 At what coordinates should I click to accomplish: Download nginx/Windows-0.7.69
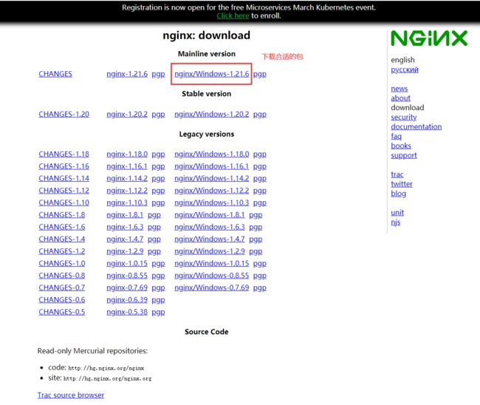211,287
